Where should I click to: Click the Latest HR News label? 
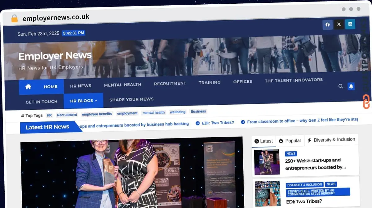47,127
